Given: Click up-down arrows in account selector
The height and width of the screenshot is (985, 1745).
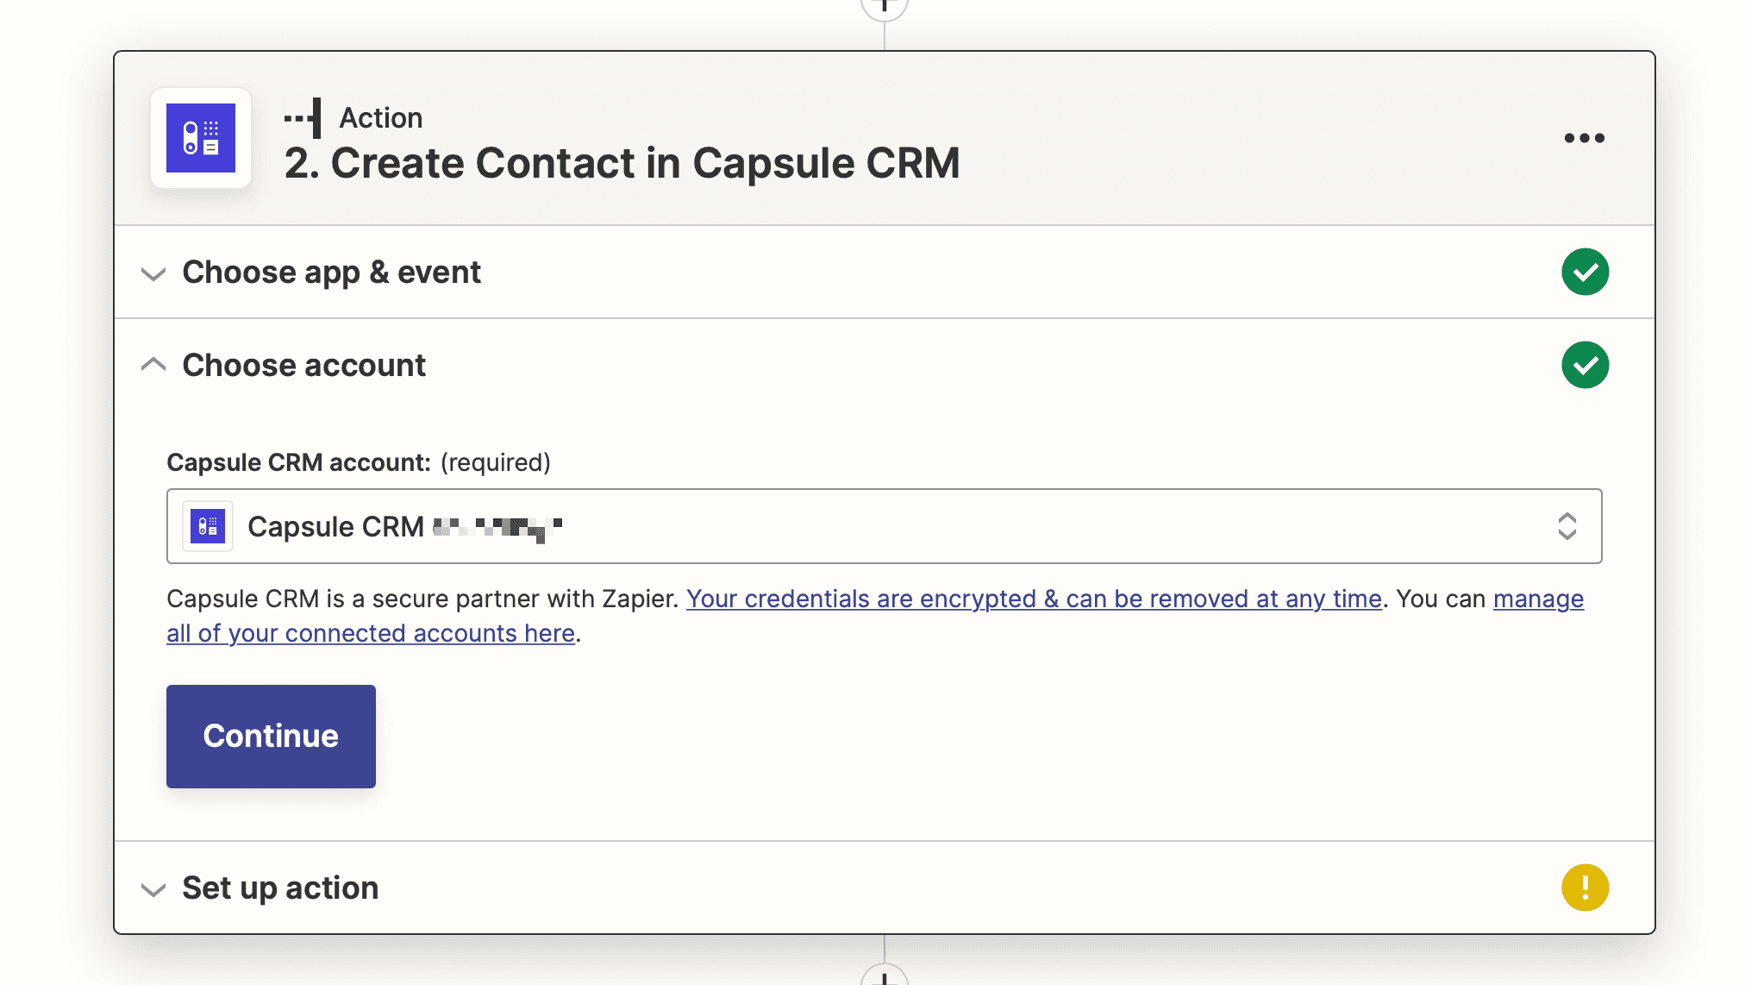Looking at the screenshot, I should [1567, 526].
